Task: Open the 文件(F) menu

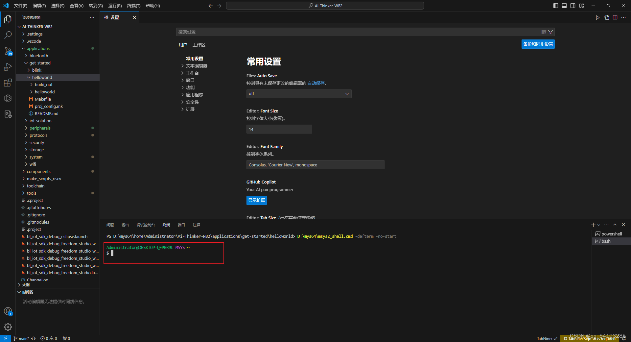Action: pos(21,6)
